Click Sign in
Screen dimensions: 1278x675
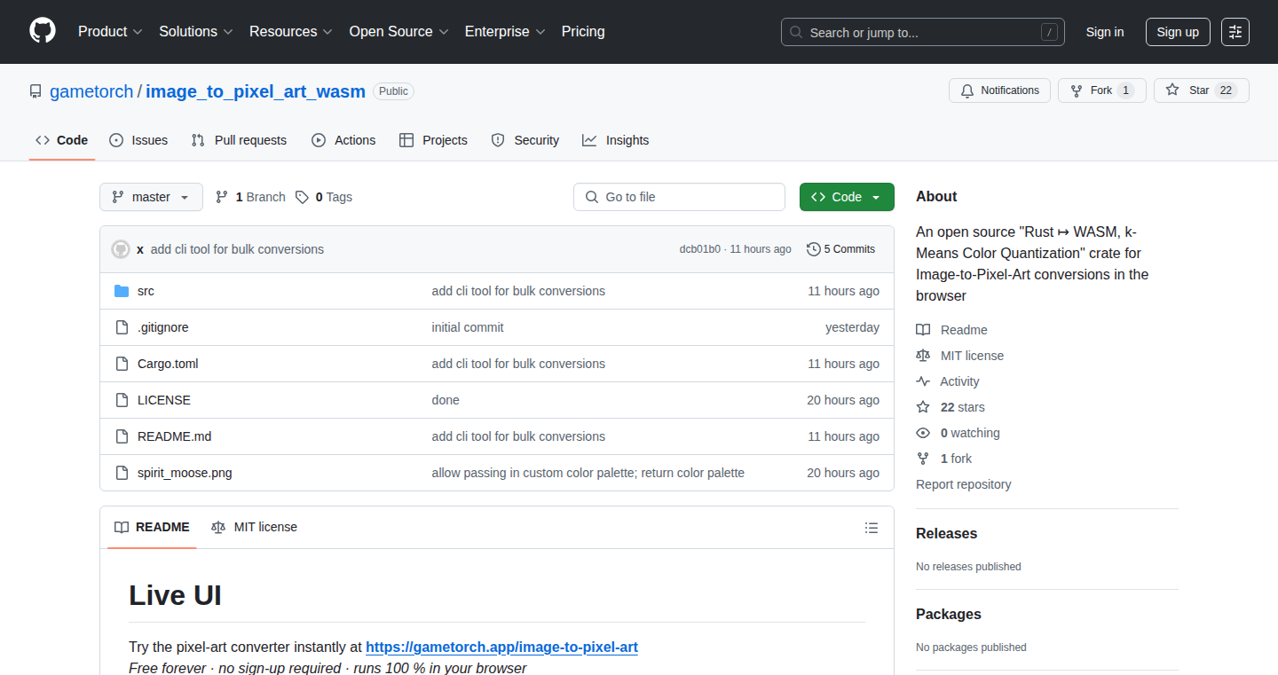(x=1105, y=32)
